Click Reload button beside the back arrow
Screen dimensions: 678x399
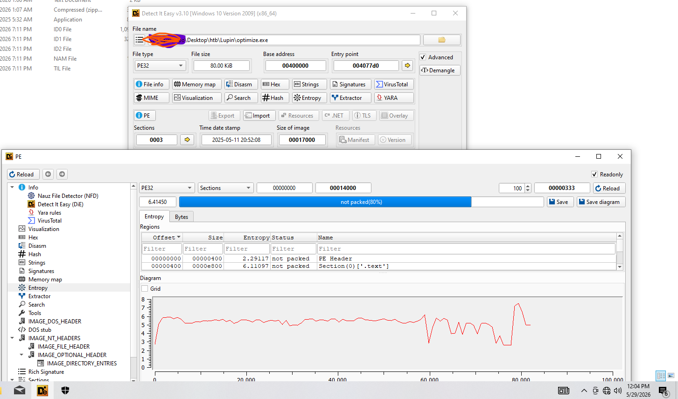pos(23,175)
